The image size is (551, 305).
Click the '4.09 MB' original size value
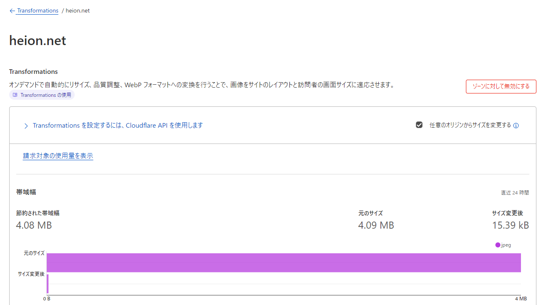point(376,225)
